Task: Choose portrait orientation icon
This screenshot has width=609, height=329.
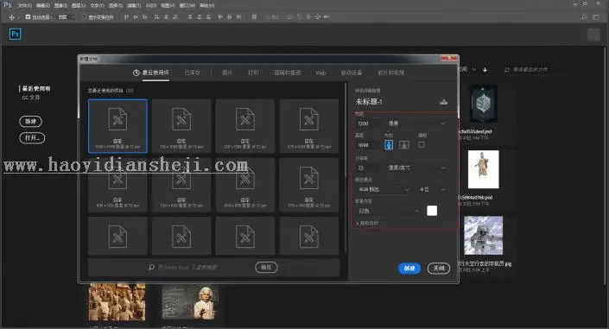Action: pyautogui.click(x=389, y=144)
